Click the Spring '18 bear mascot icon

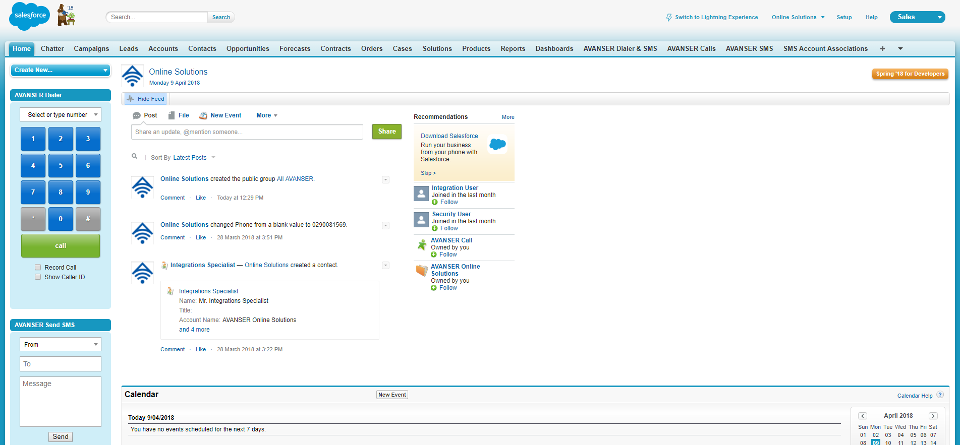click(66, 15)
